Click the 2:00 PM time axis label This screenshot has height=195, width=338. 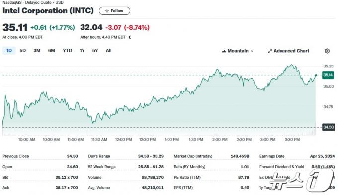[220, 140]
